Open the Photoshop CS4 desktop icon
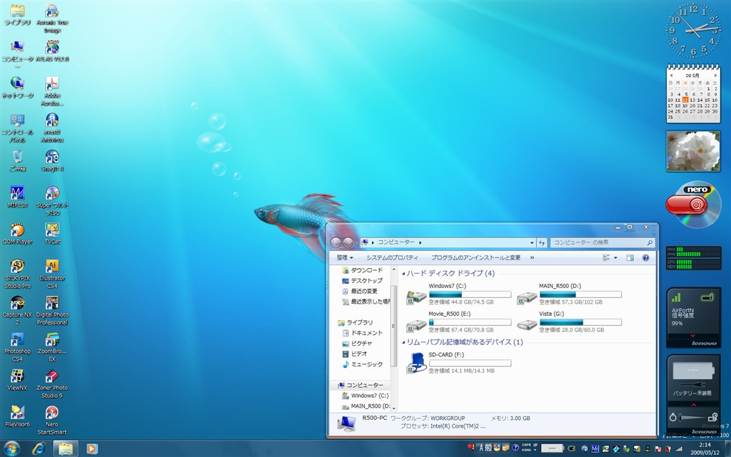Screen dimensions: 731x457 click(x=17, y=340)
